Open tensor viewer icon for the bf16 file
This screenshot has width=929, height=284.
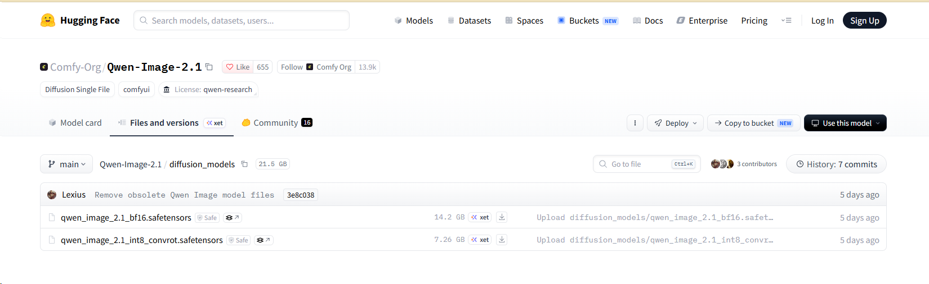pyautogui.click(x=233, y=218)
